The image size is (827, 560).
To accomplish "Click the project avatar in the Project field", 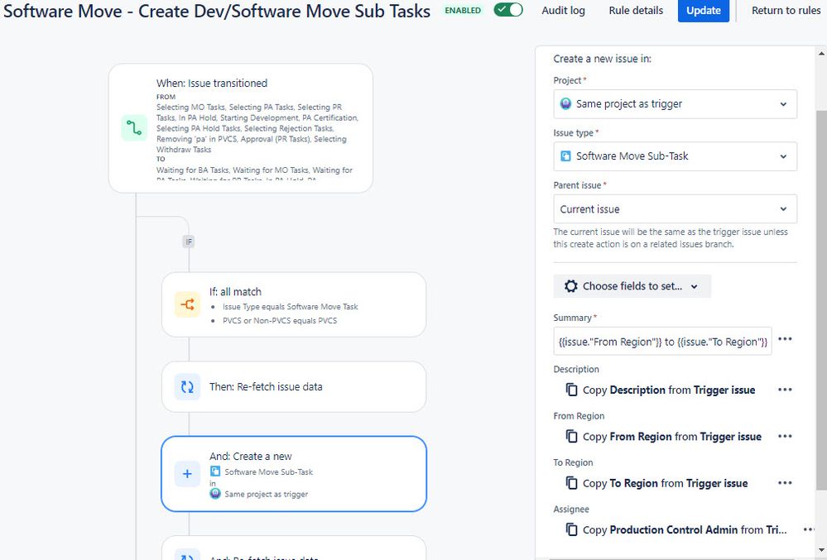I will tap(565, 103).
